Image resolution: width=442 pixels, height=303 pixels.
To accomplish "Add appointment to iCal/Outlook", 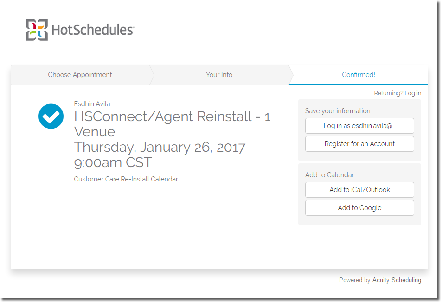I will click(x=359, y=190).
